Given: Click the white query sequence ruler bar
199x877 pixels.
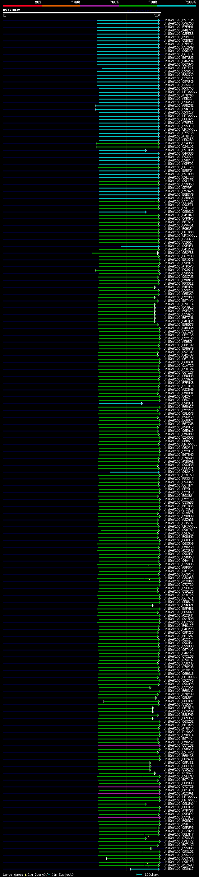Looking at the screenshot, I should tap(82, 13).
